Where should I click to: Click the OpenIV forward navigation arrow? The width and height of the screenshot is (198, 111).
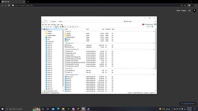47,22
